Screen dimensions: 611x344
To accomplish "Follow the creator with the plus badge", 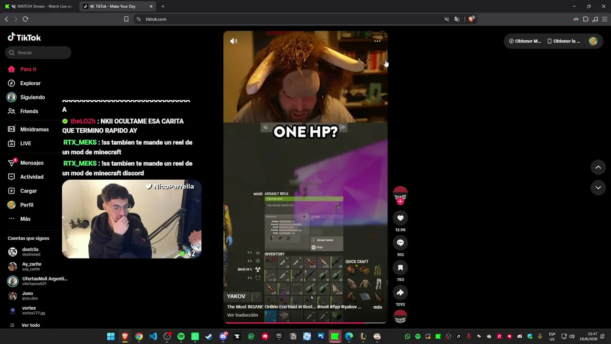I will click(x=400, y=202).
